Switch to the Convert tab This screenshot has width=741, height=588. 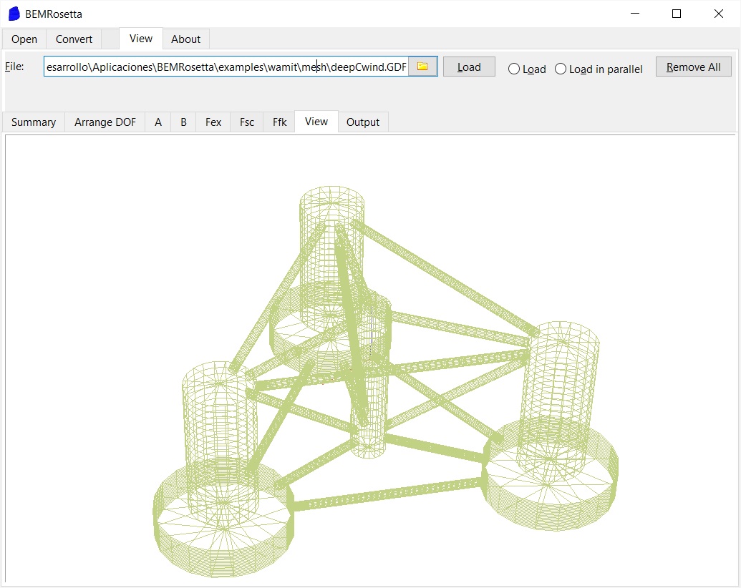(x=74, y=39)
